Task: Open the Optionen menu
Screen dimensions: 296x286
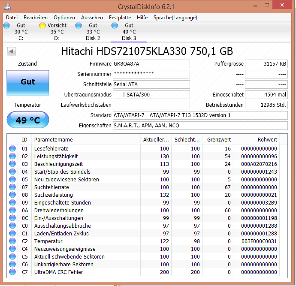Action: click(64, 18)
